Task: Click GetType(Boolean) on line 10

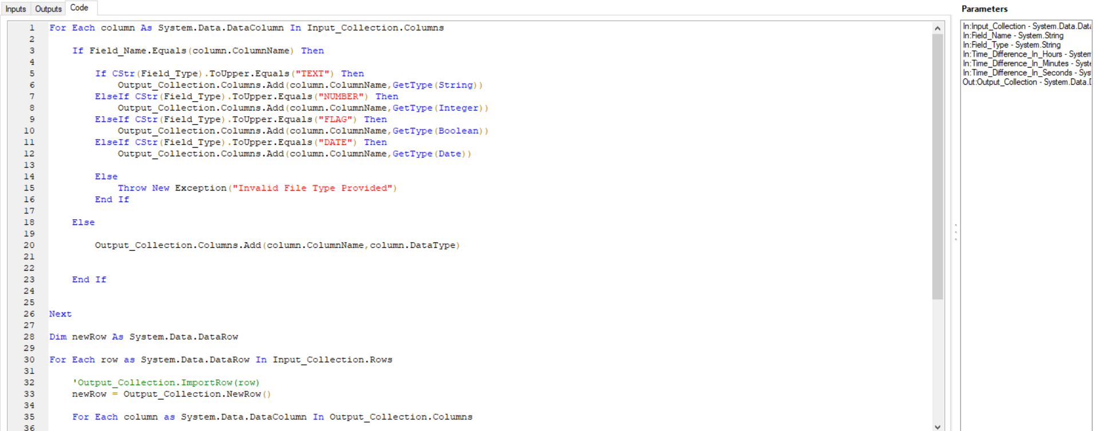Action: [438, 131]
